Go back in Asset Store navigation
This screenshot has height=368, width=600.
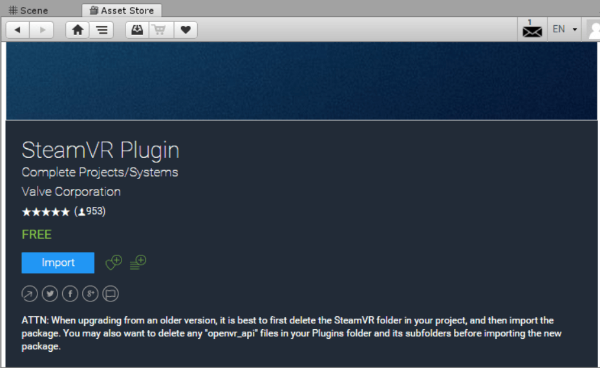[x=17, y=30]
